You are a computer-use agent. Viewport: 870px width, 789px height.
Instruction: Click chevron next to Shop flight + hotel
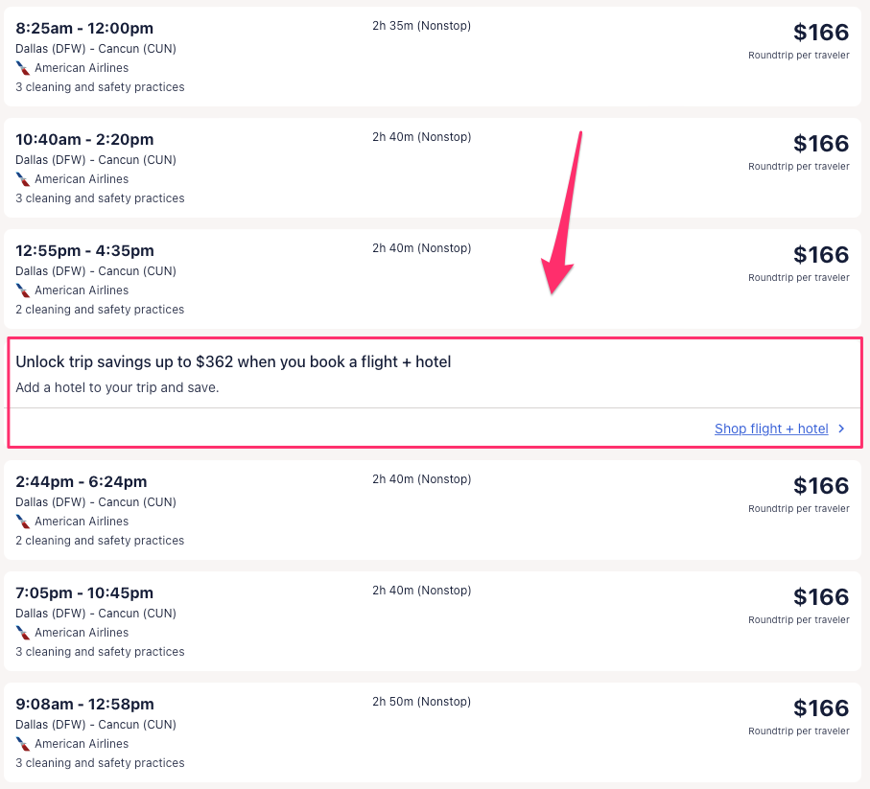coord(841,429)
